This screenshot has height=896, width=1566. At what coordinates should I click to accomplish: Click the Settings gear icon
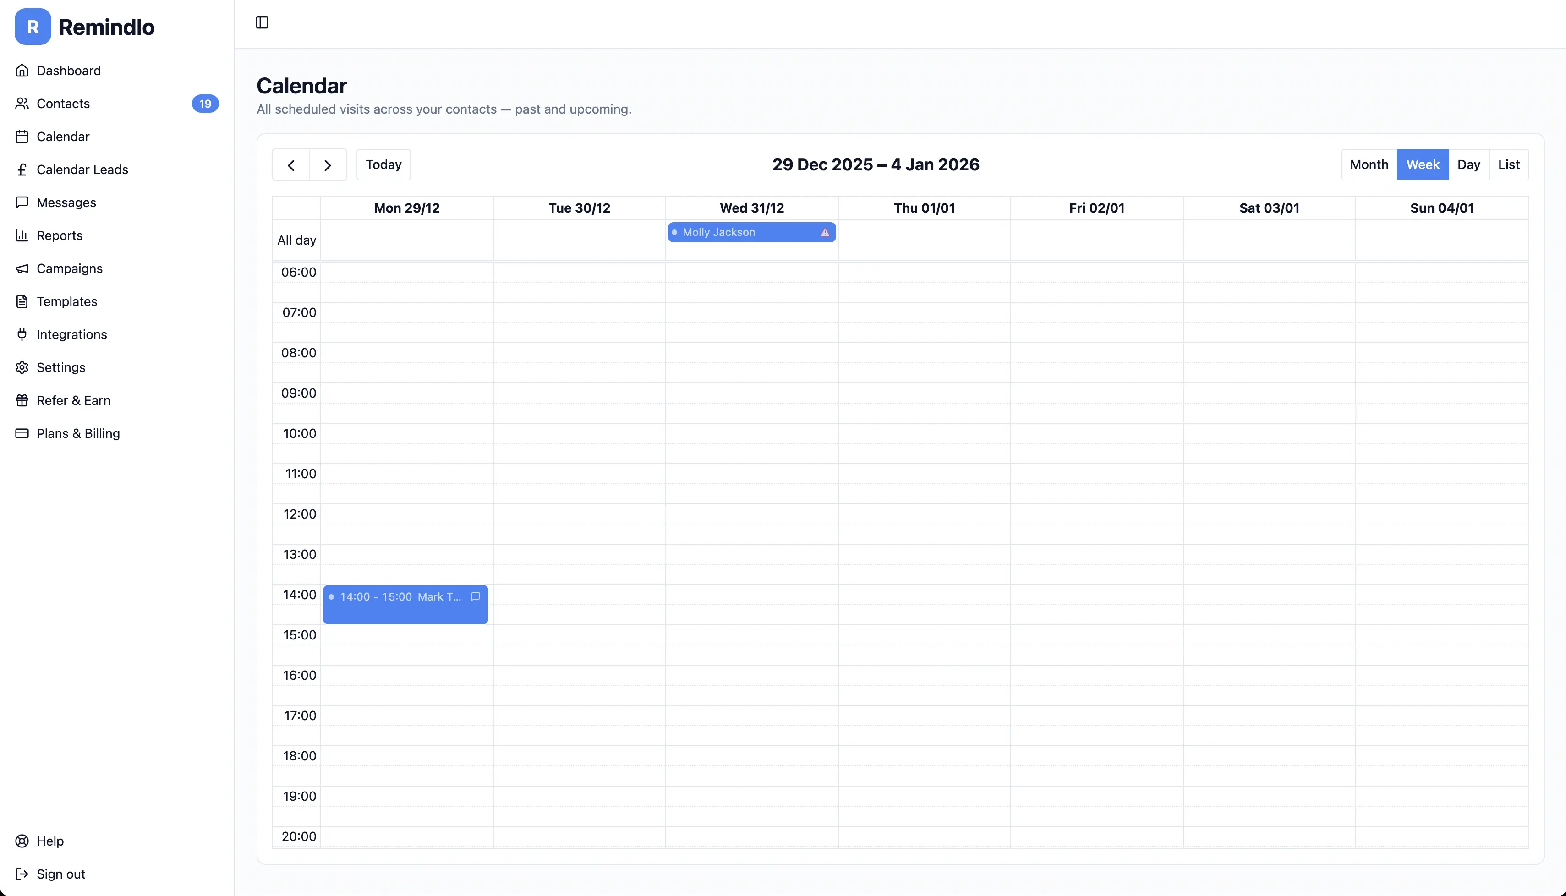click(22, 367)
